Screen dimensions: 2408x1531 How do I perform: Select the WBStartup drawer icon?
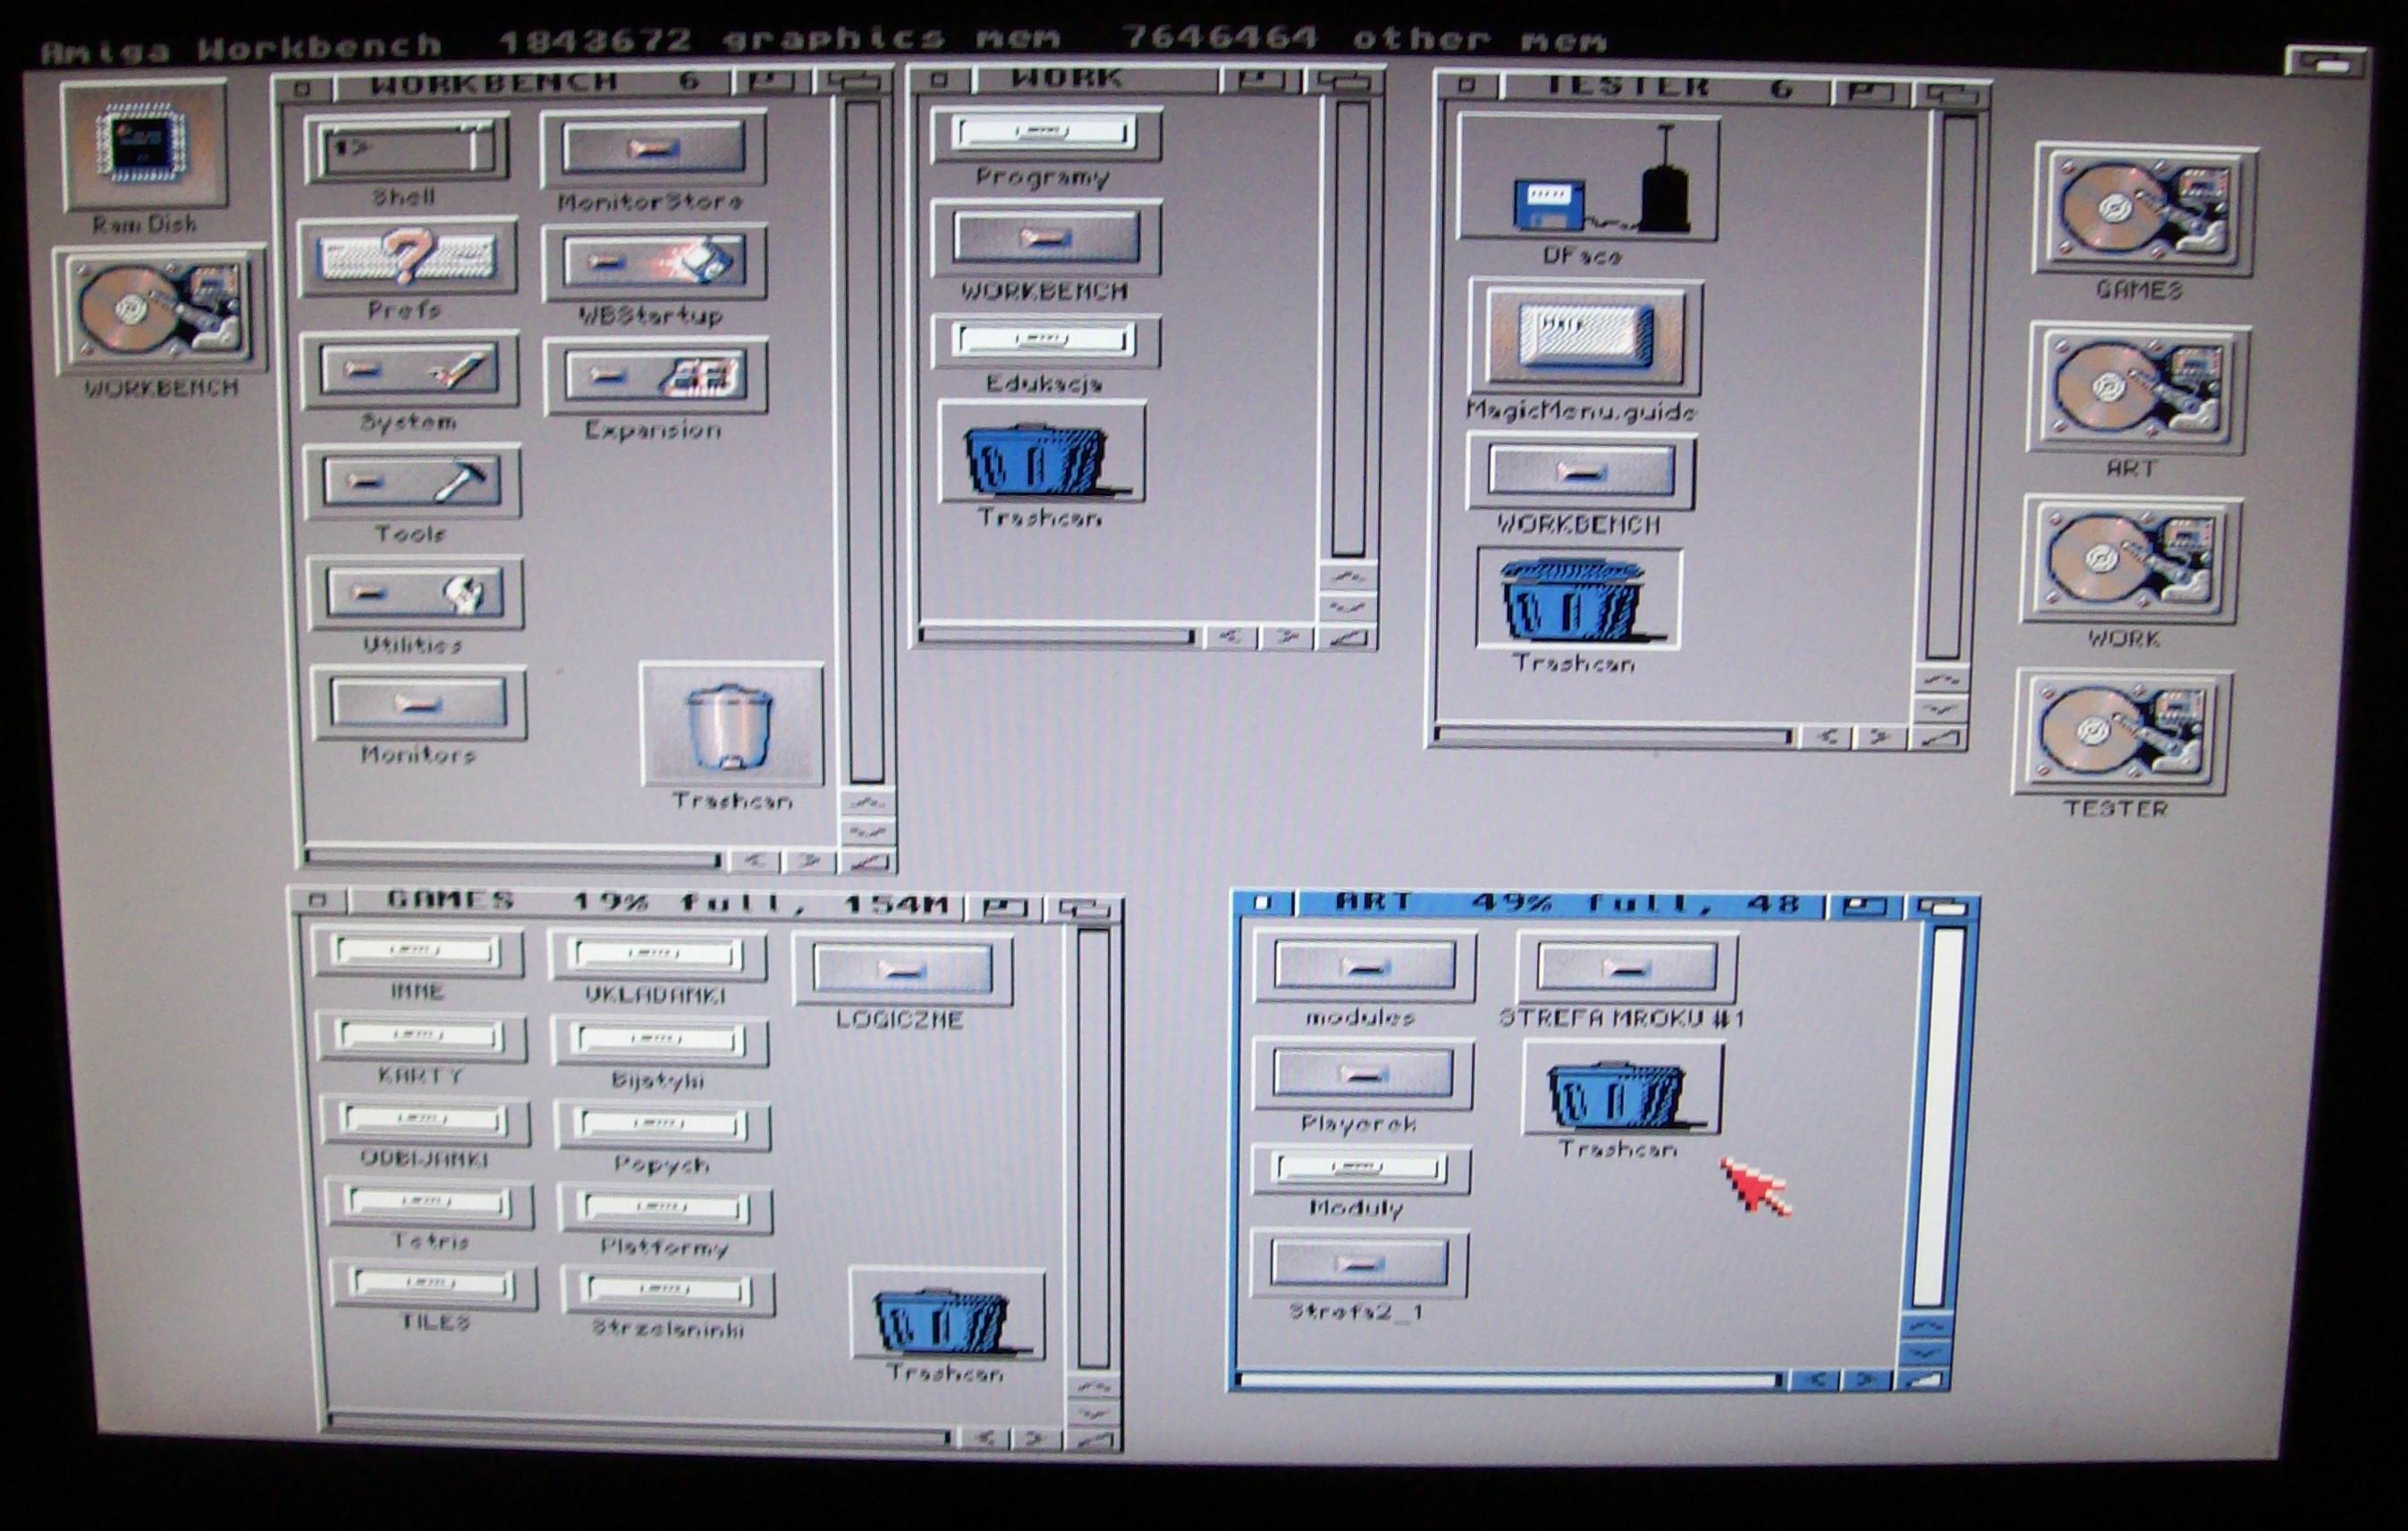[654, 263]
